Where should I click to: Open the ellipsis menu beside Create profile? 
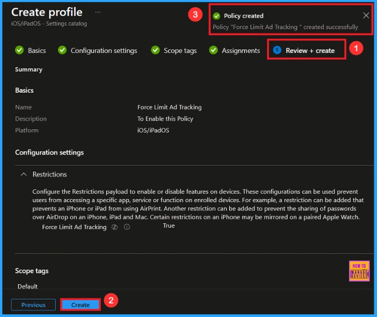click(98, 12)
